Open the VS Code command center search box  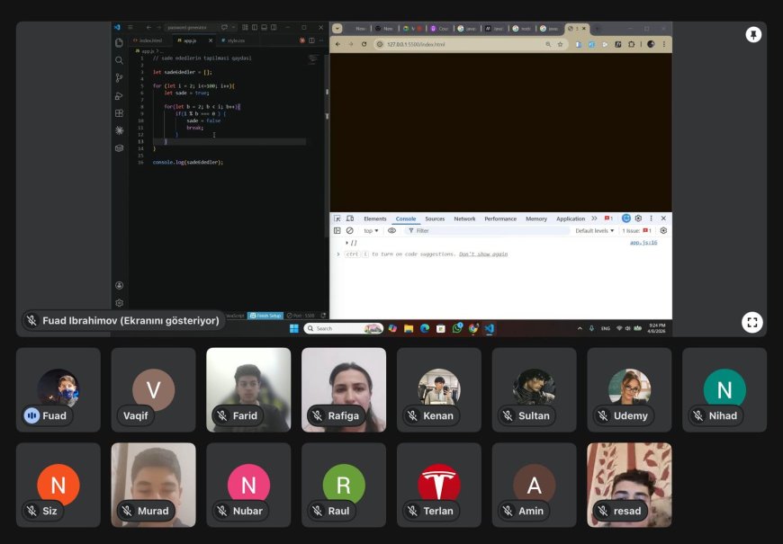(192, 28)
